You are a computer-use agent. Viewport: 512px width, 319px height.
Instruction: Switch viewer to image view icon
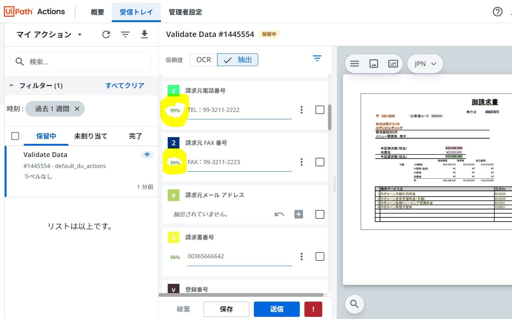373,64
